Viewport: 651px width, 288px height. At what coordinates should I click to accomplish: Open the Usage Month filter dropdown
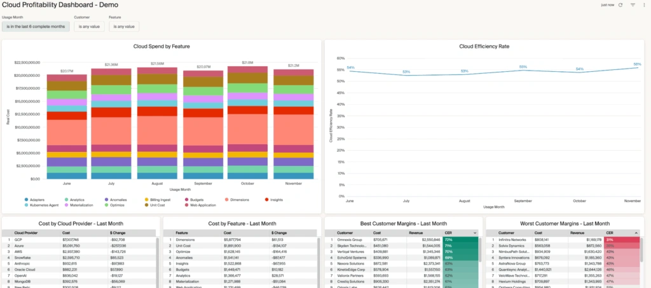tap(35, 27)
